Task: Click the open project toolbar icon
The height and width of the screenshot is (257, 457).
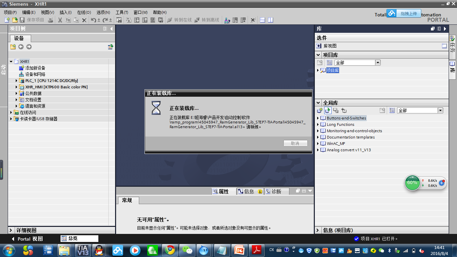Action: click(15, 20)
